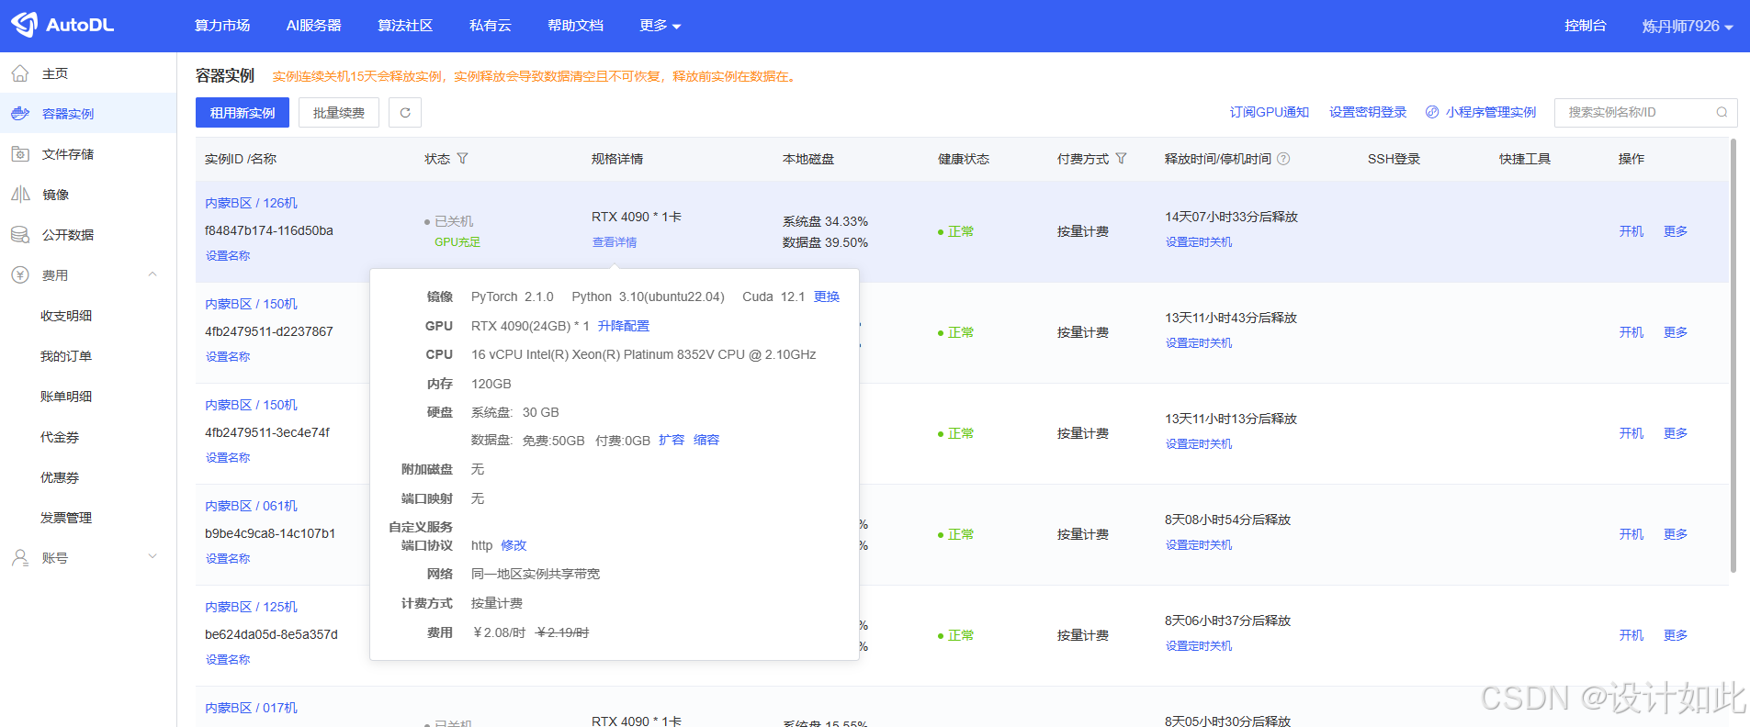Open the 更多 top navigation dropdown
The height and width of the screenshot is (727, 1750).
pos(660,26)
